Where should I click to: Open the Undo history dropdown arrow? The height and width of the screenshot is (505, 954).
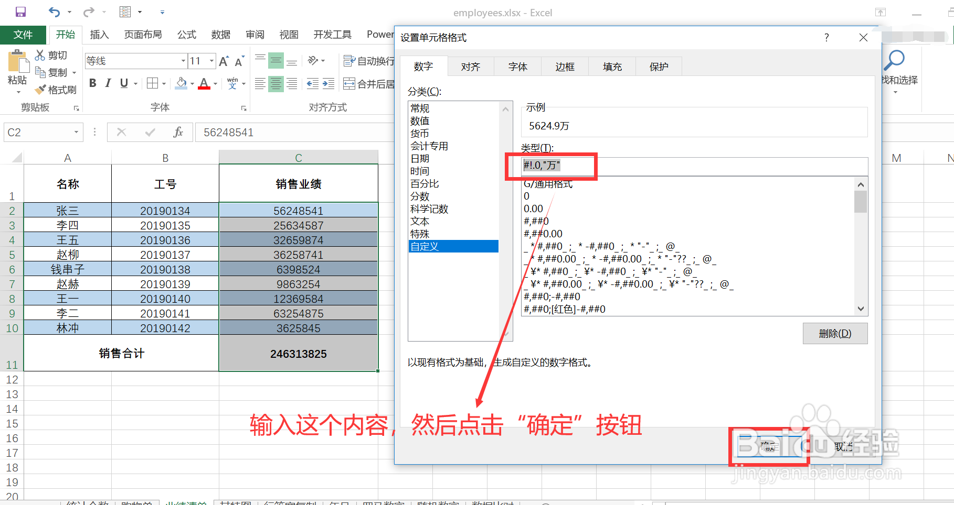coord(69,12)
